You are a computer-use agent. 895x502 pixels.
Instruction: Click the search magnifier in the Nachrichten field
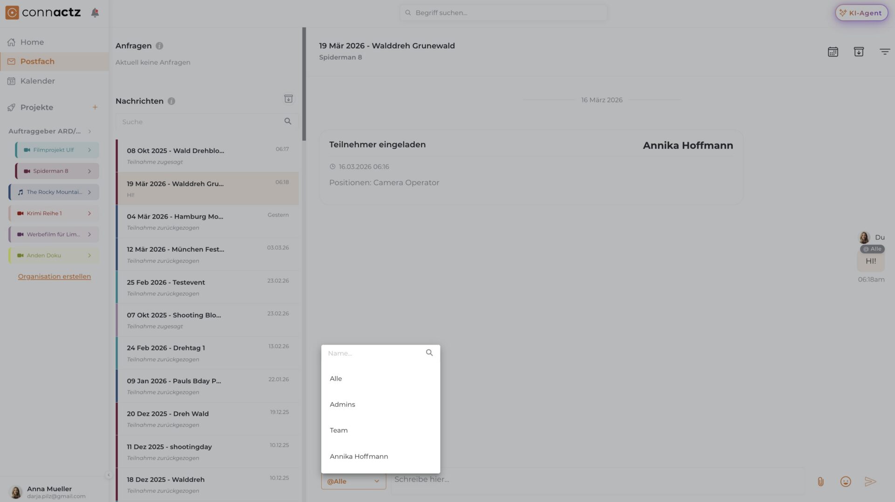[x=288, y=121]
